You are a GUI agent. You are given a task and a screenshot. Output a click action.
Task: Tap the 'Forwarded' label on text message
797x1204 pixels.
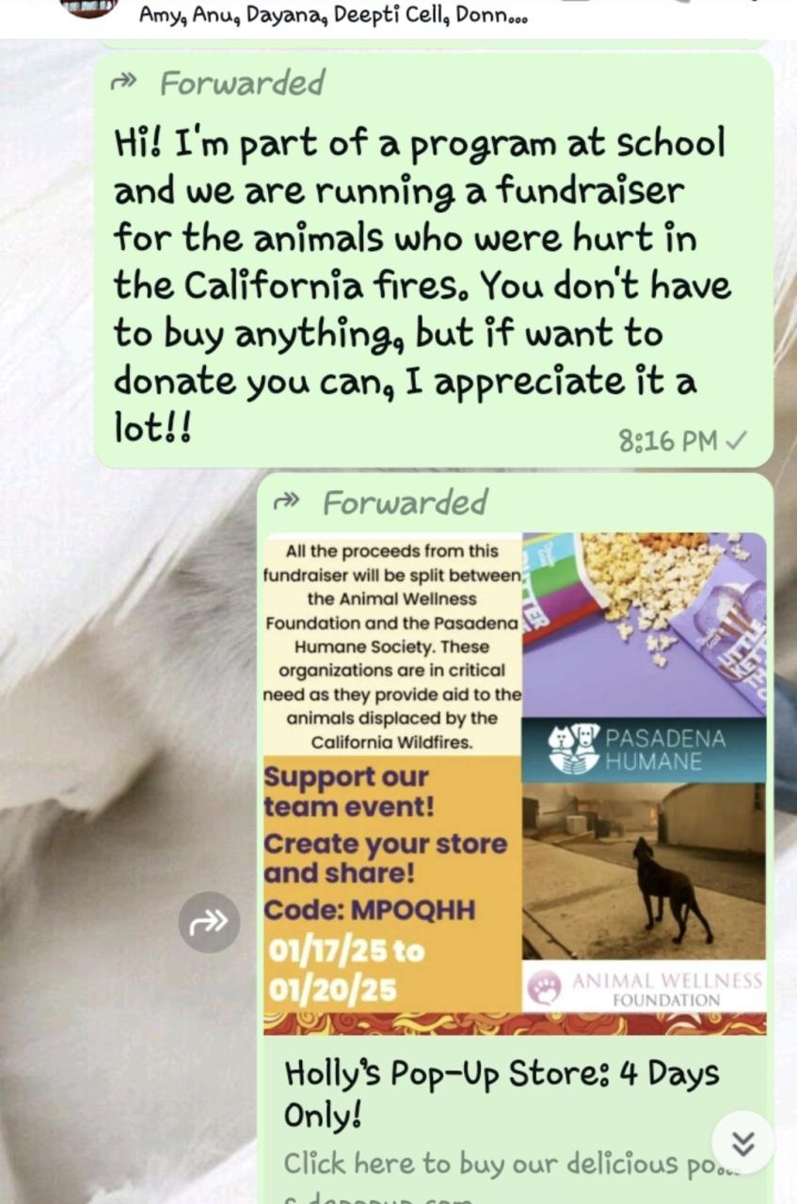click(x=243, y=83)
